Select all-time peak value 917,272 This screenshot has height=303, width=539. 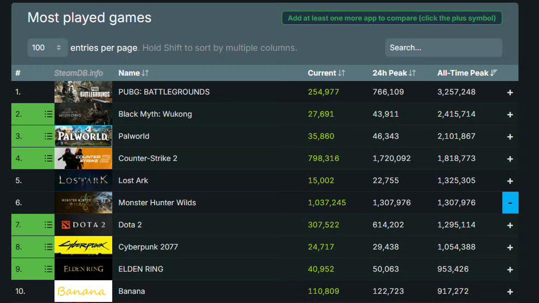click(x=453, y=291)
